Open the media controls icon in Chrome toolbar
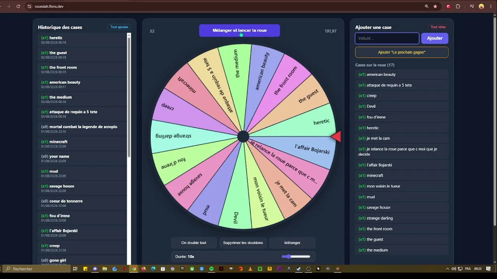 tap(472, 7)
